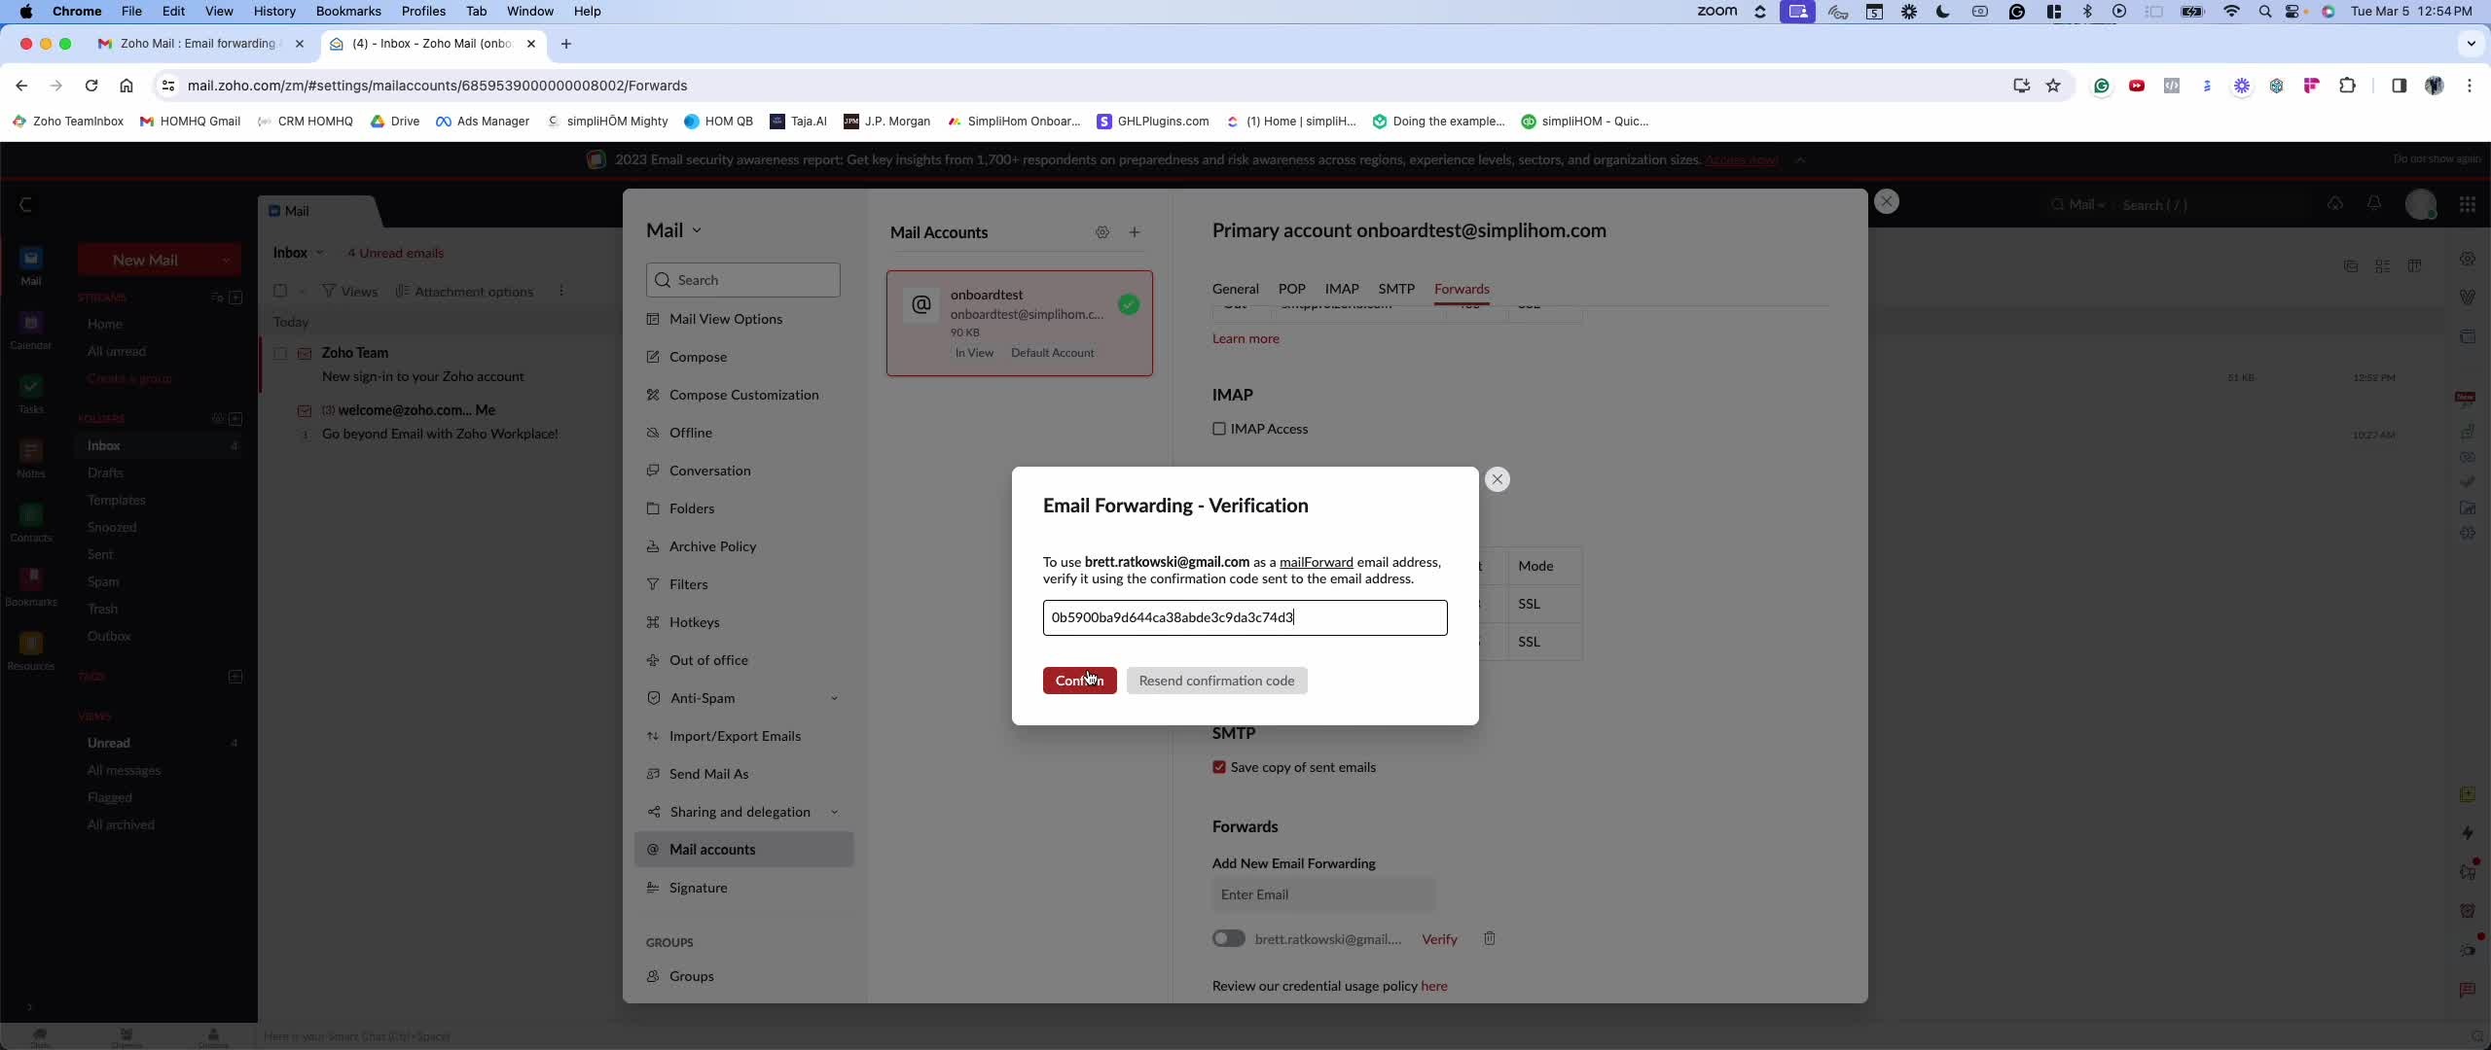Open the Mail settings dropdown header

(673, 230)
